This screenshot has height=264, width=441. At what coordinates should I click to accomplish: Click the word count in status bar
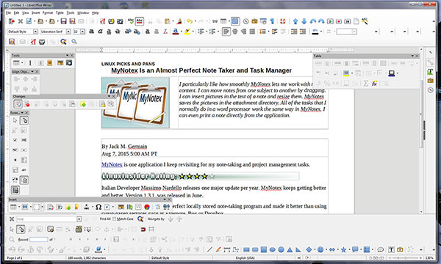point(87,258)
